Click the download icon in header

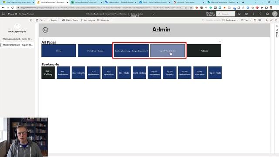pos(253,14)
